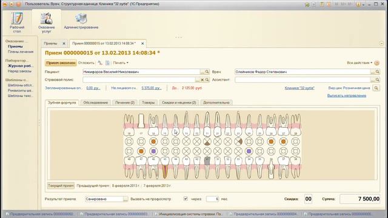
Task: Click the magnifier in the Ассистент field
Action: (377, 80)
